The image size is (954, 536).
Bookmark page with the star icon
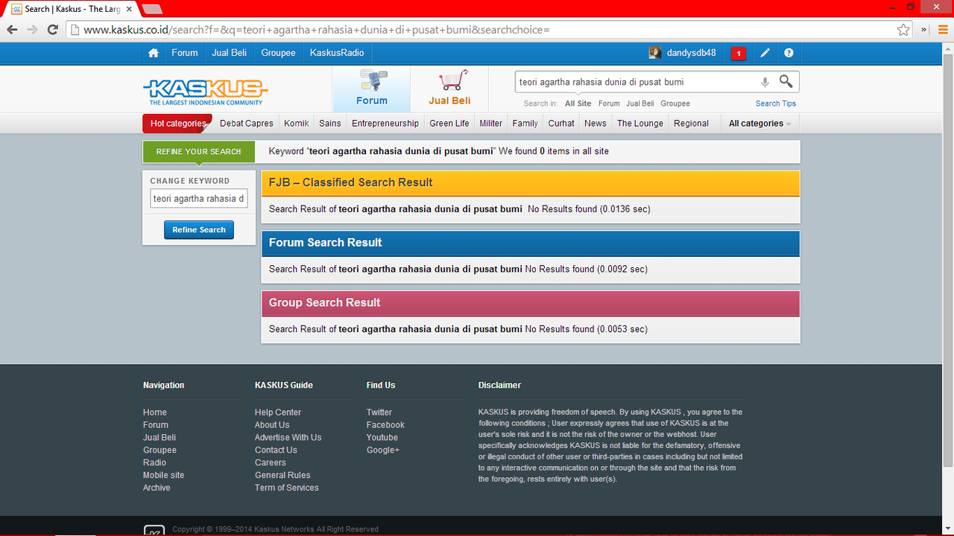point(903,30)
